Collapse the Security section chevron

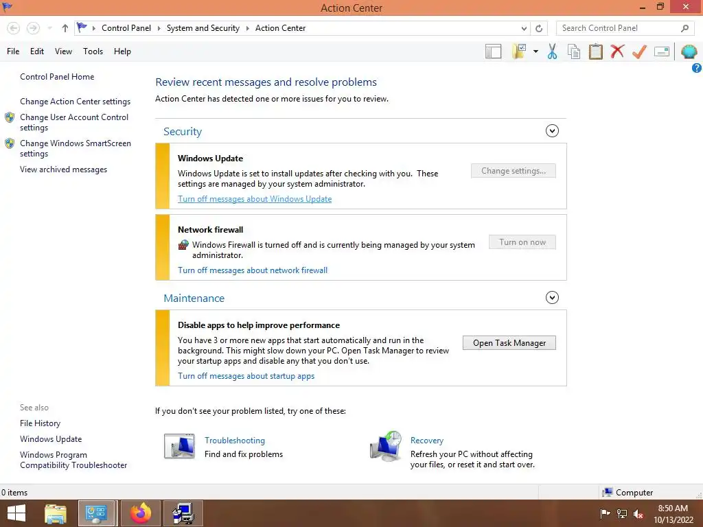pyautogui.click(x=552, y=131)
